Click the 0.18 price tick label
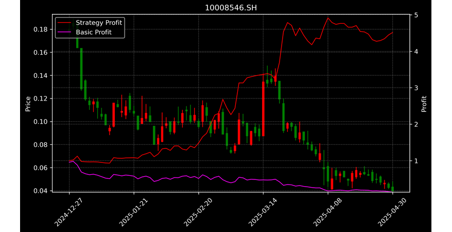Viewport: 452px width, 232px height. point(42,29)
